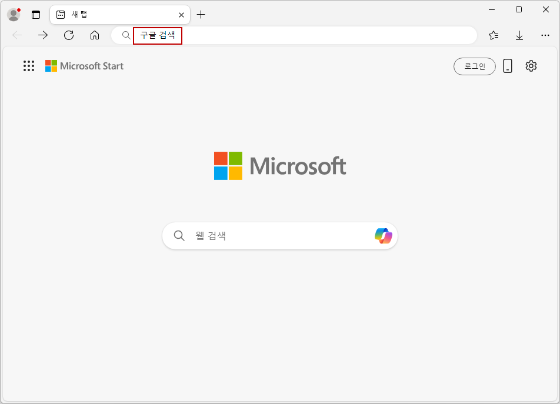Open a new tab with plus button

coord(201,15)
